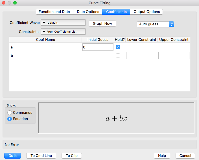199x160 pixels.
Task: Select the Equation radio button
Action: [10, 119]
